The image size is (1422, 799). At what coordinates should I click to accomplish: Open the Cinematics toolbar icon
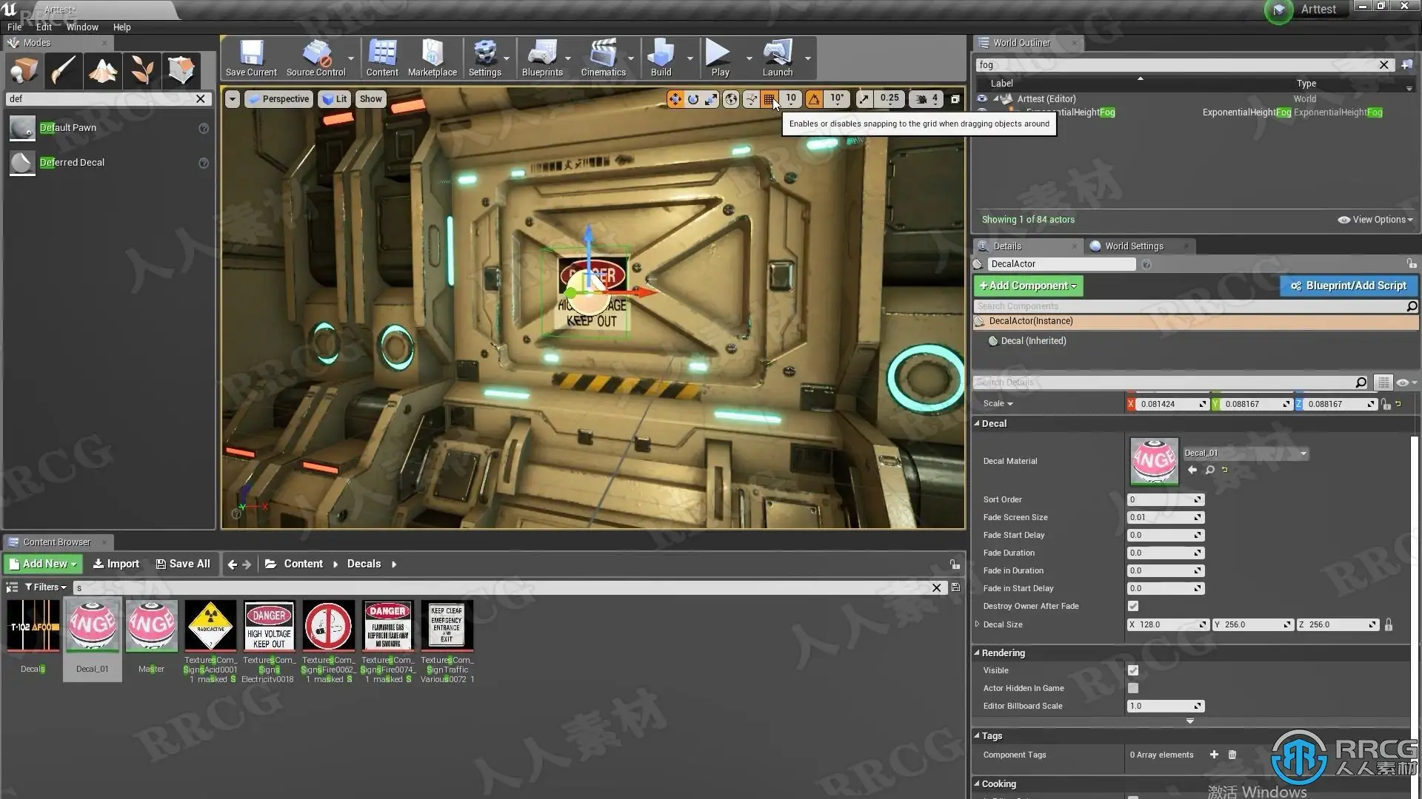tap(603, 58)
